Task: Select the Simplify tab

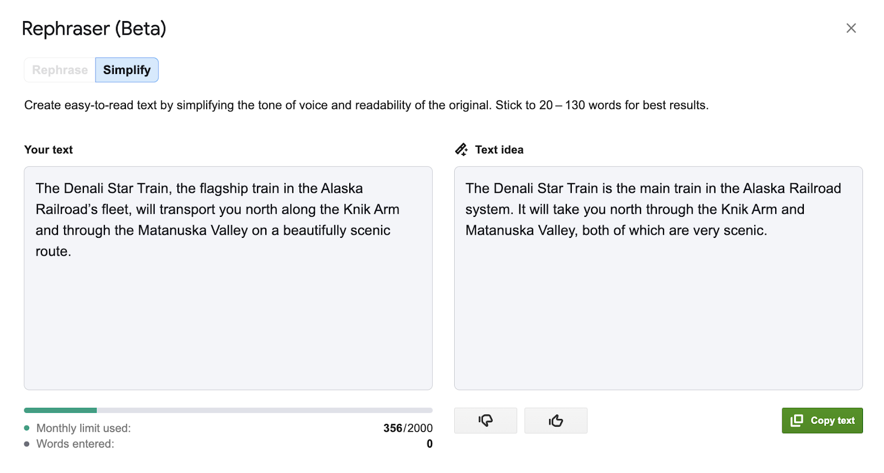Action: tap(127, 70)
